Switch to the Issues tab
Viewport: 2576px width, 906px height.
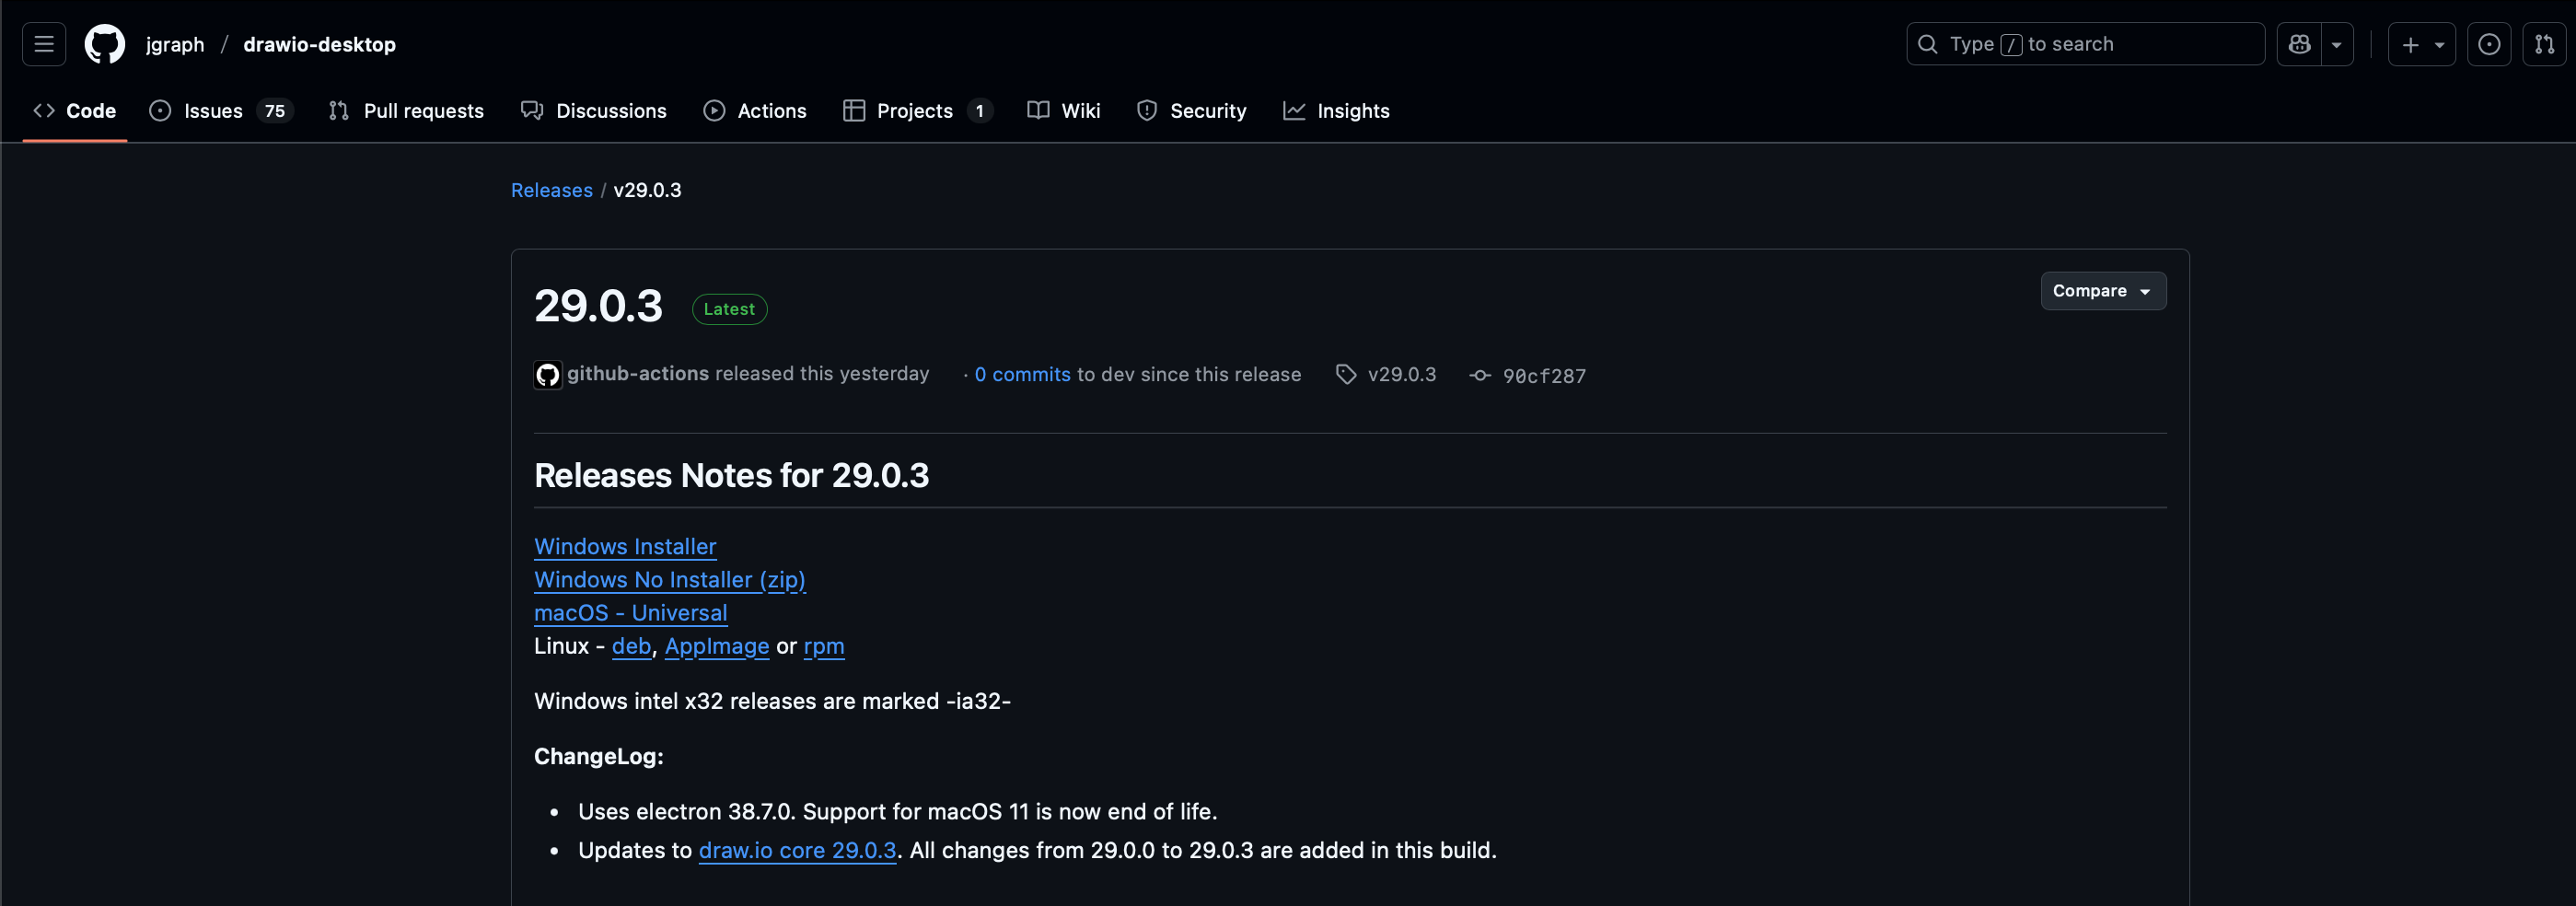click(x=213, y=111)
